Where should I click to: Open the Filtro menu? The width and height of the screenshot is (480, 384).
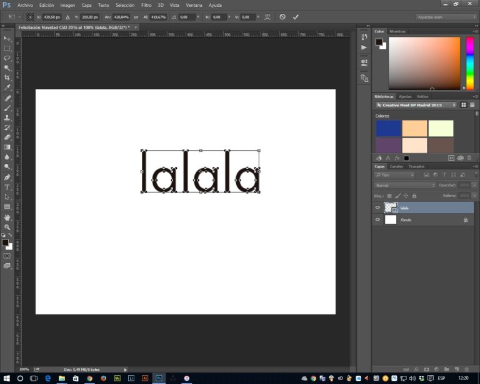[x=146, y=5]
